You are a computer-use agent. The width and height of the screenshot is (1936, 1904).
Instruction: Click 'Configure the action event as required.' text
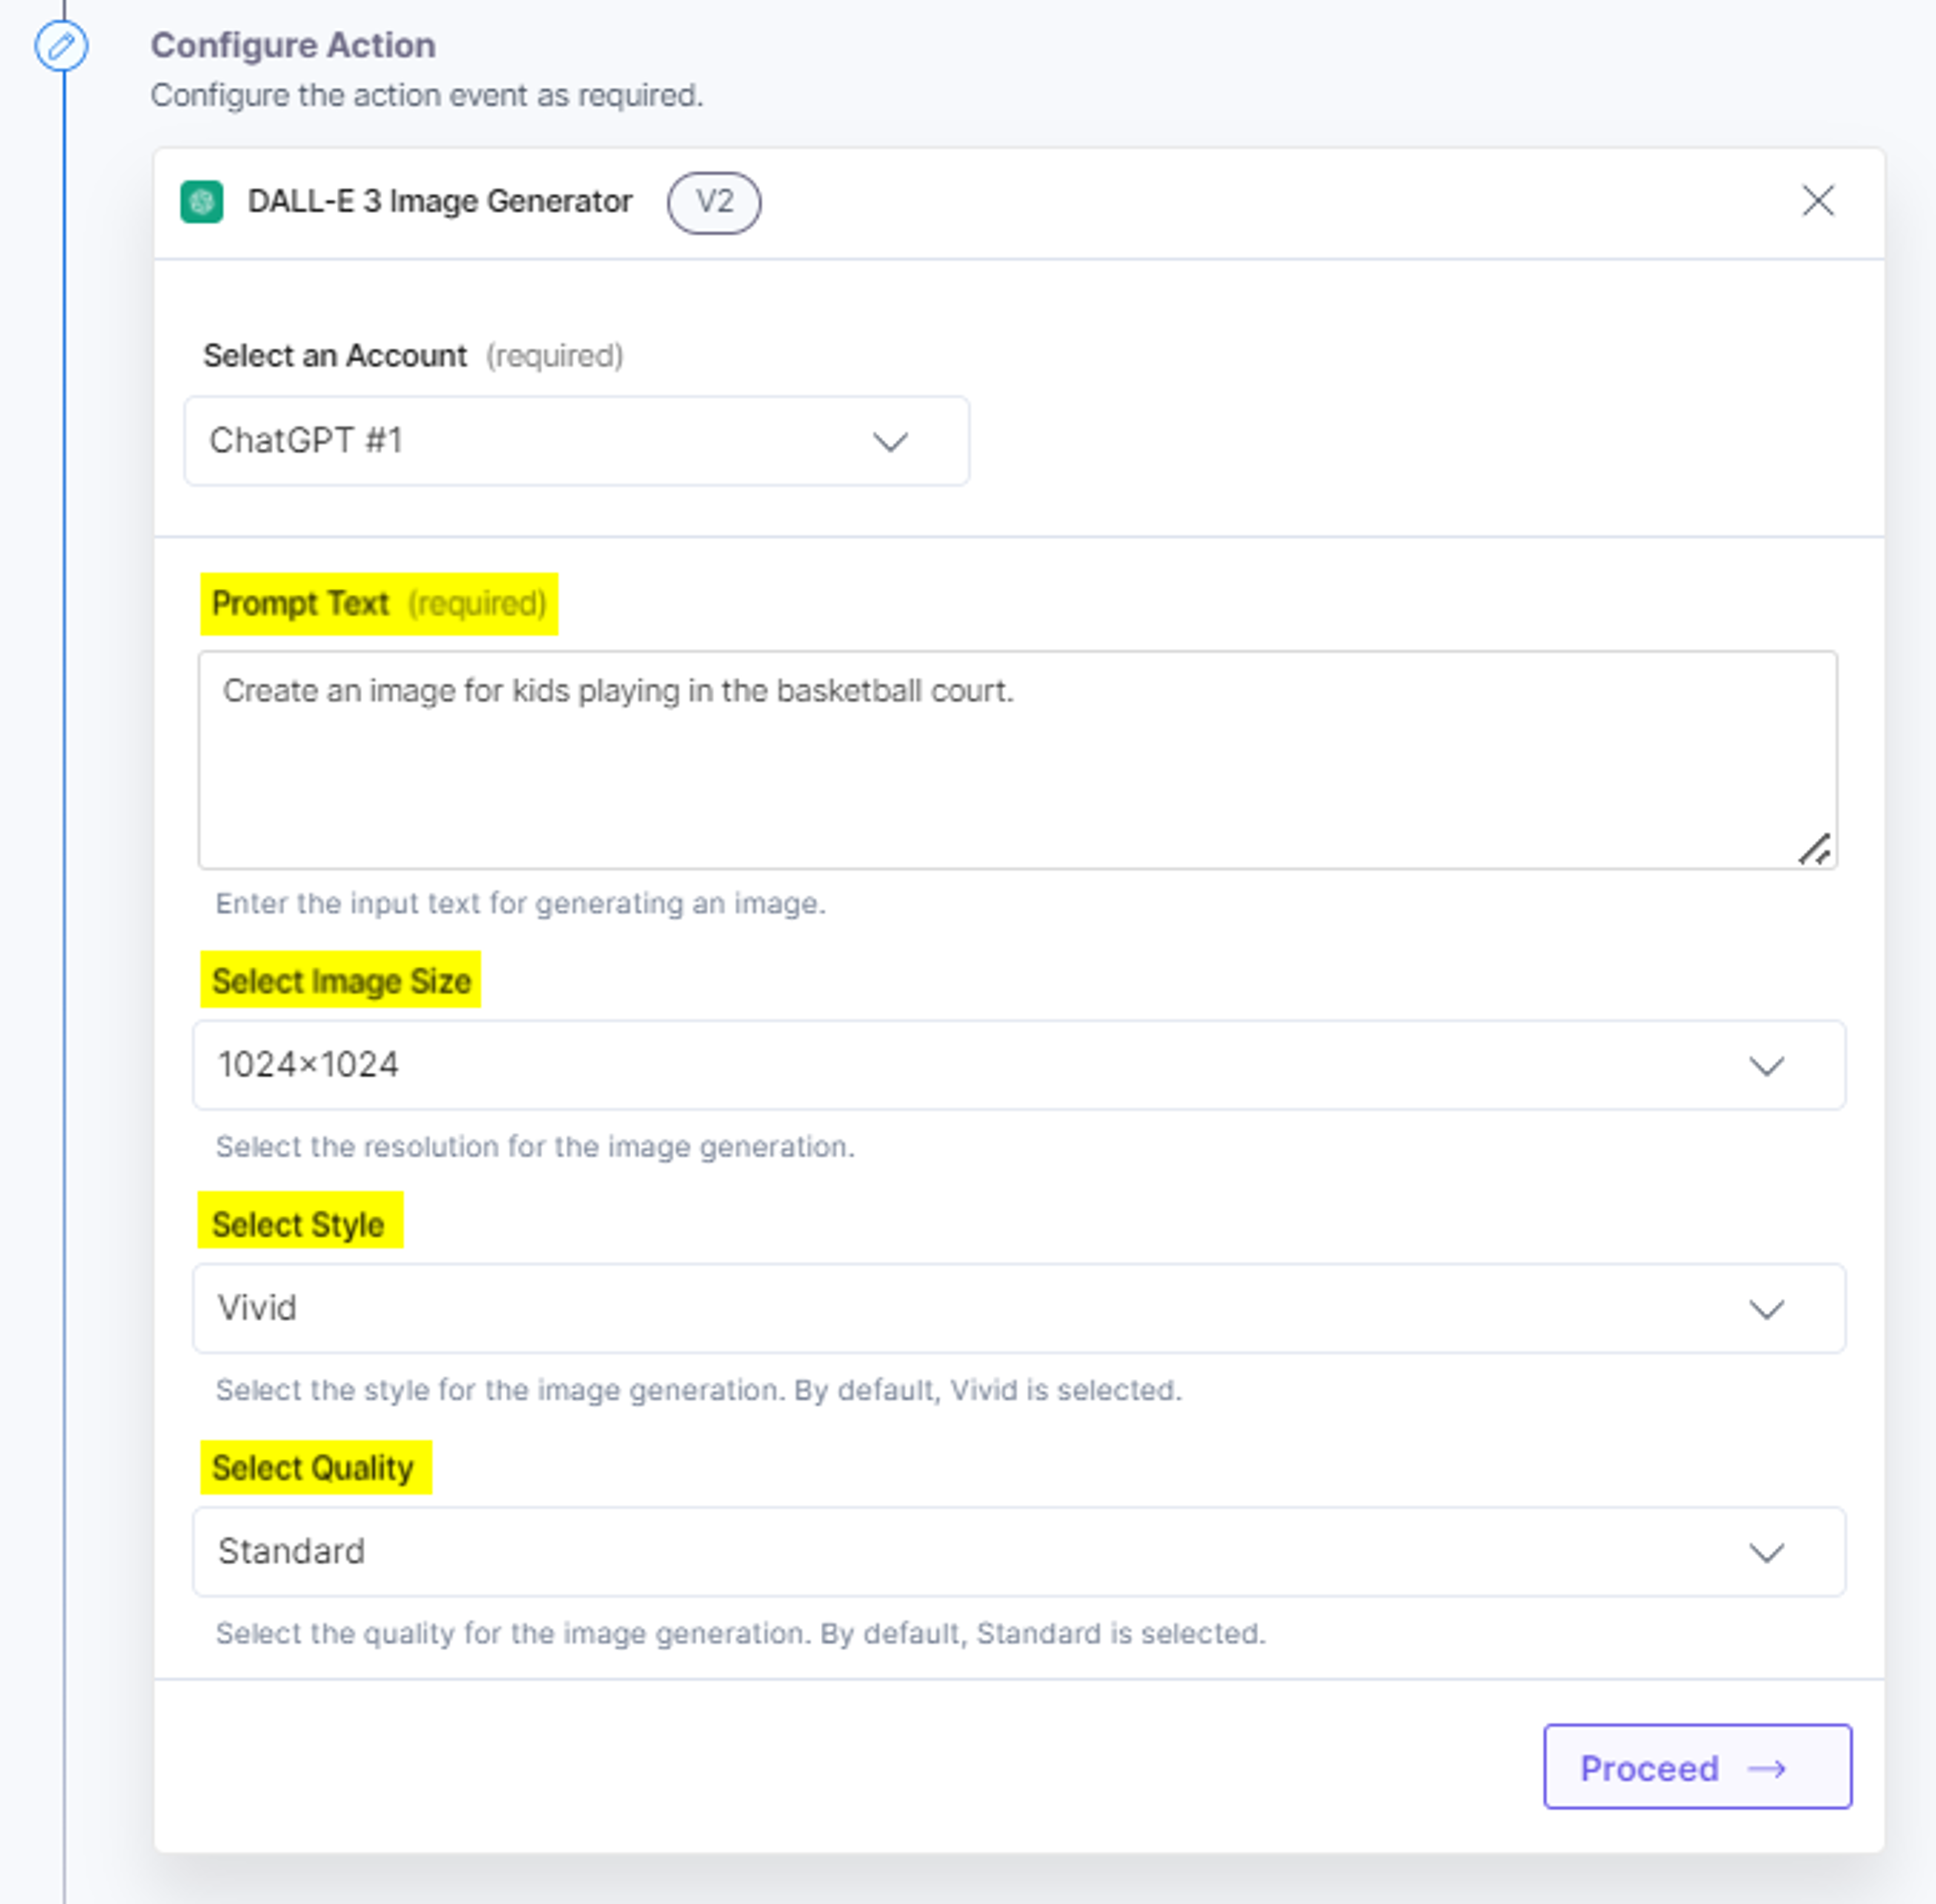427,96
